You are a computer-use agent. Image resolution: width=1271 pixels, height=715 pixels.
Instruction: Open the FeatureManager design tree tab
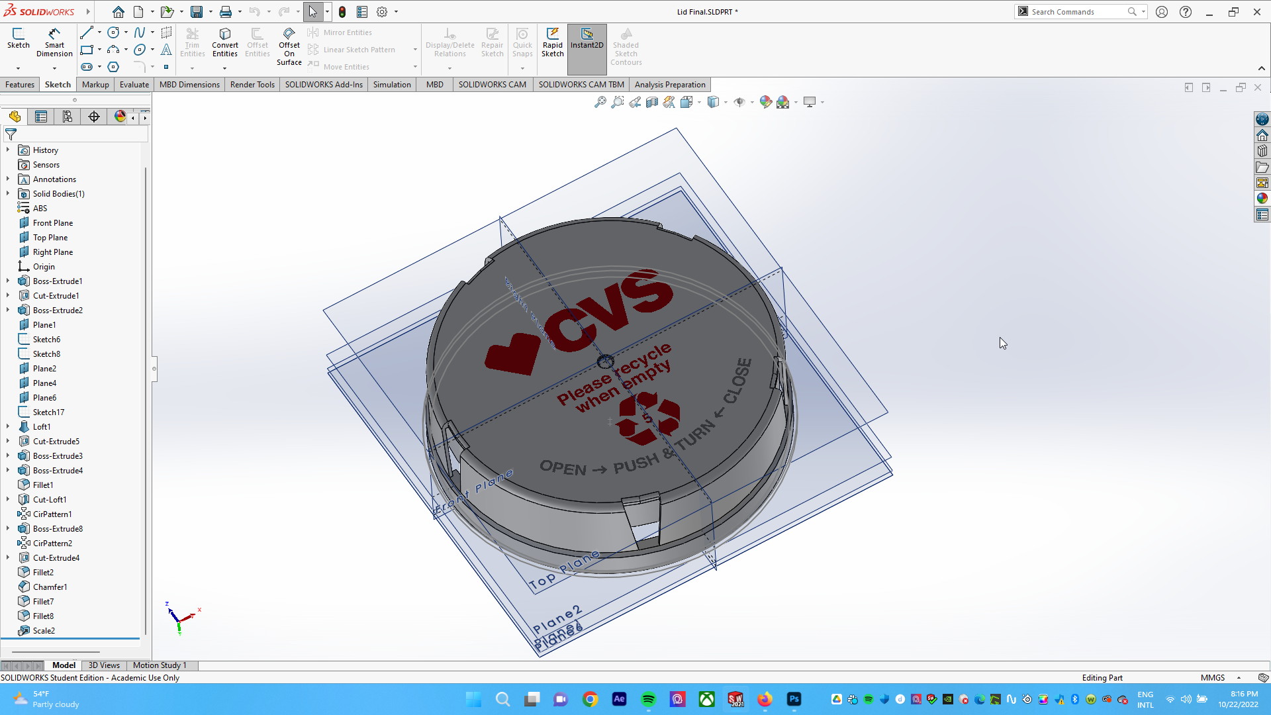tap(15, 117)
